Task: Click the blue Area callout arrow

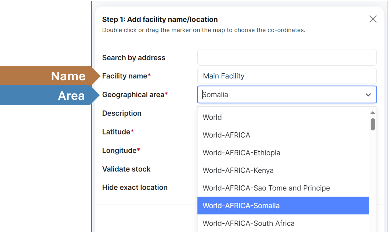Action: pos(50,96)
